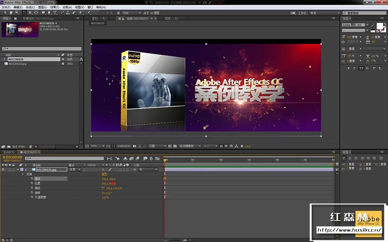388x242 pixels.
Task: Toggle stopwatch for 旋转 property
Action: click(x=31, y=192)
